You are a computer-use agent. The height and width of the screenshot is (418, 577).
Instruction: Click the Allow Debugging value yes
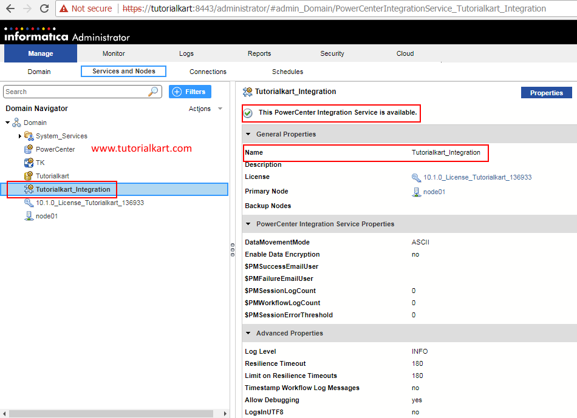tap(417, 400)
